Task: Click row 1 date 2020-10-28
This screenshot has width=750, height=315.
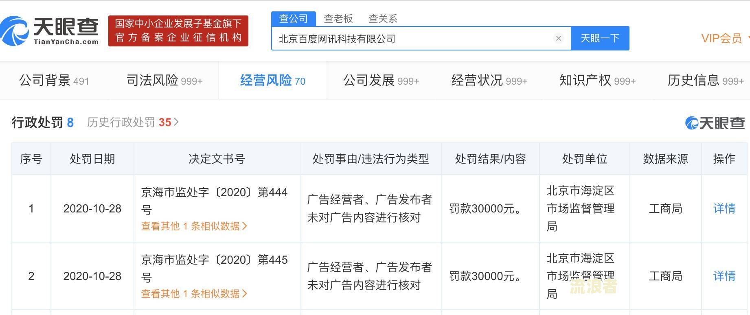Action: tap(92, 208)
